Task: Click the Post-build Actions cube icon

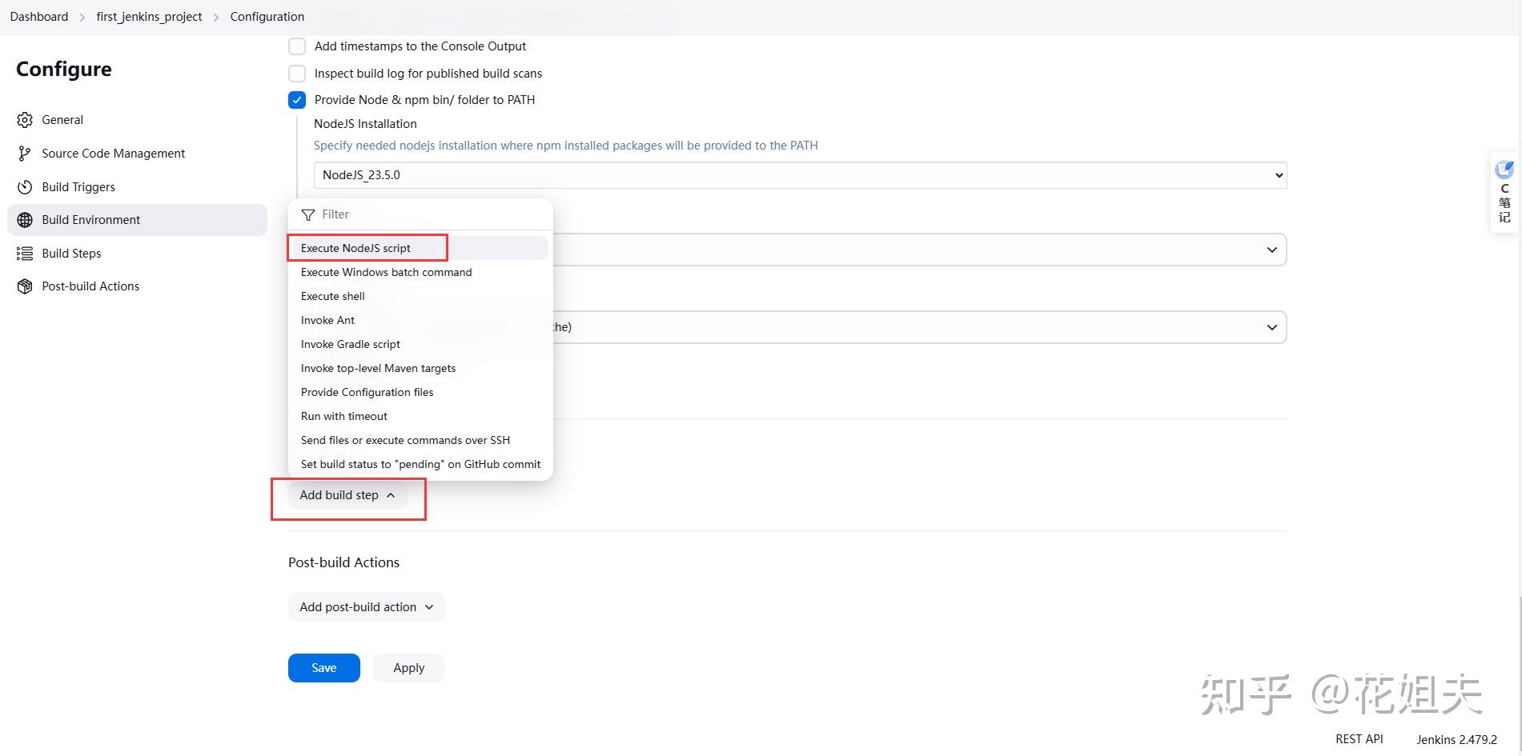Action: tap(25, 286)
